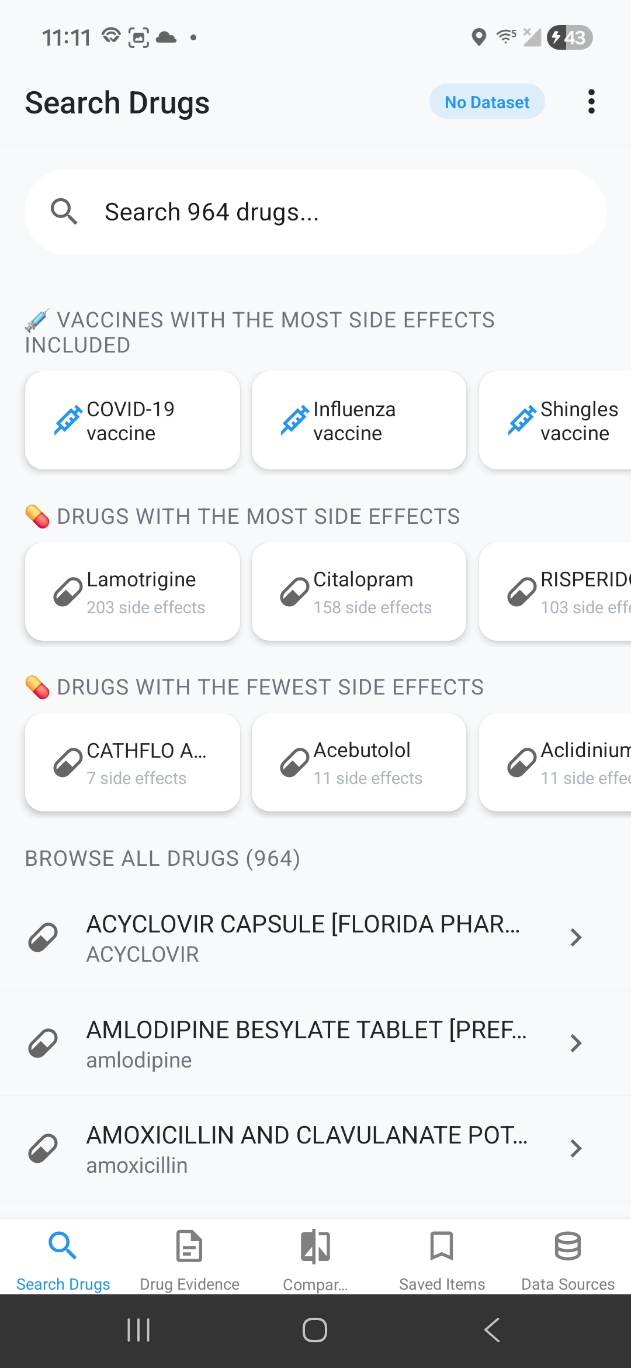Expand the AMLODIPINE BESYLATE TABLET chevron

pos(575,1043)
